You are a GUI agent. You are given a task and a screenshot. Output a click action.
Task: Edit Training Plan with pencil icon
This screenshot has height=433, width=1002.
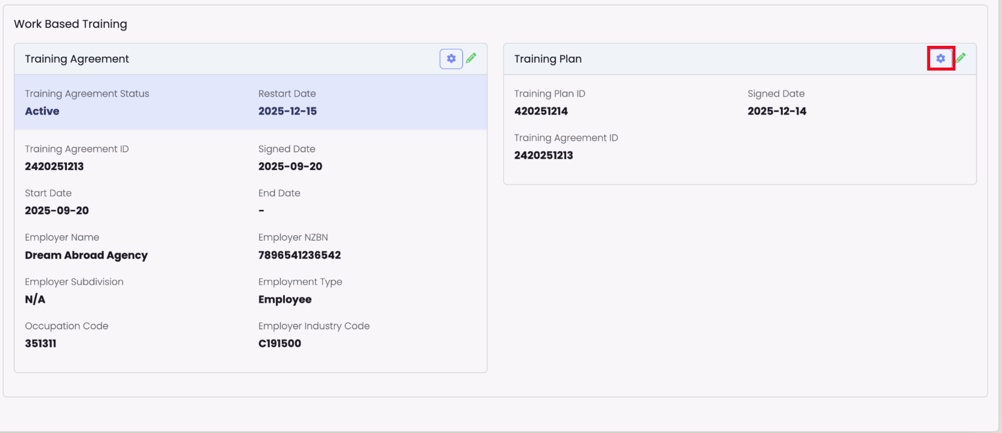pyautogui.click(x=961, y=58)
